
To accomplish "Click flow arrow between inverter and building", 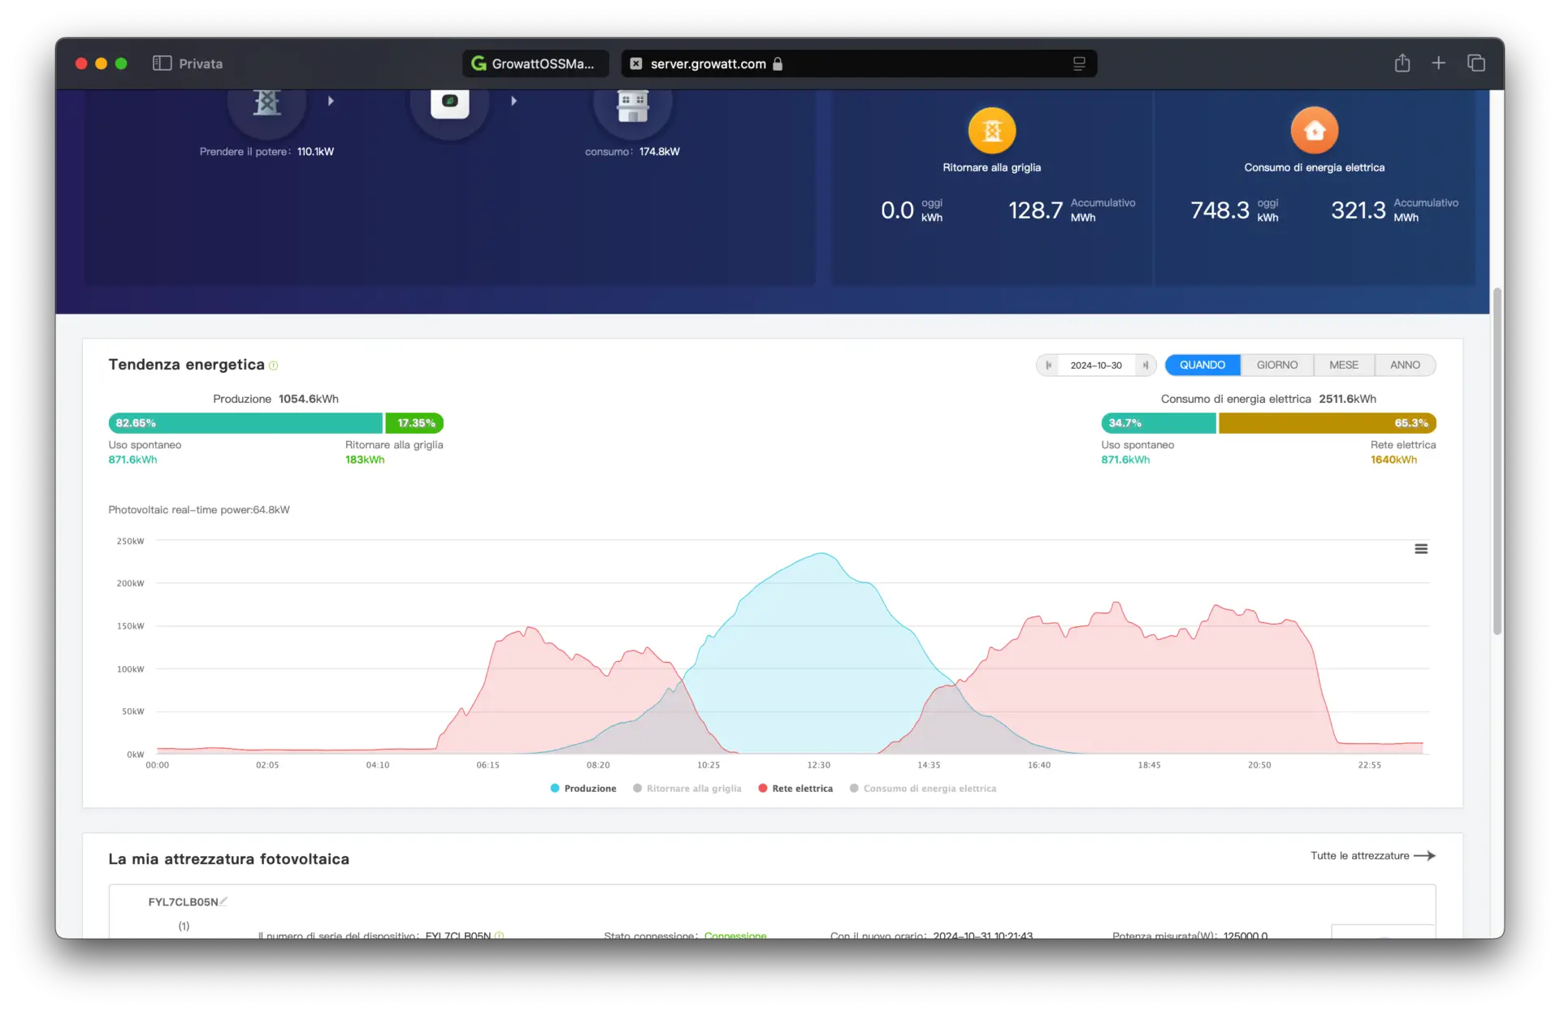I will pyautogui.click(x=513, y=101).
